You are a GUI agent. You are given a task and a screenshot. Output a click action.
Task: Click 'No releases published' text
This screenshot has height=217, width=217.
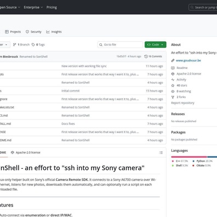(x=184, y=121)
